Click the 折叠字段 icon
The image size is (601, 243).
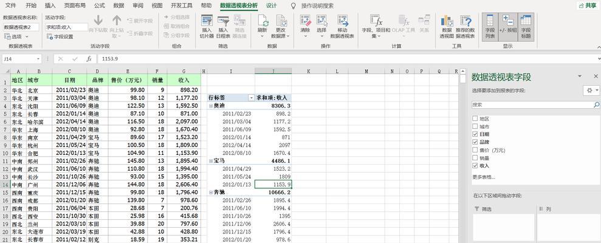pyautogui.click(x=130, y=34)
